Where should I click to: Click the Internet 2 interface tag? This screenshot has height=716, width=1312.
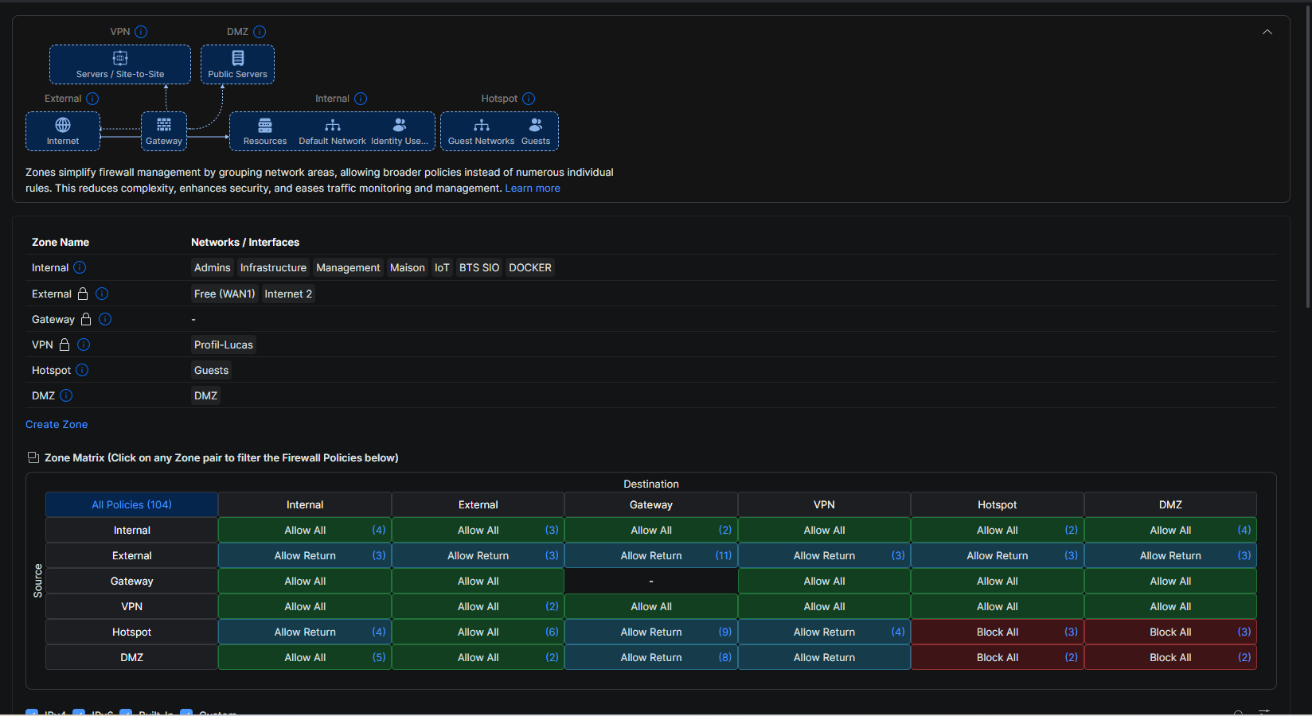coord(288,294)
